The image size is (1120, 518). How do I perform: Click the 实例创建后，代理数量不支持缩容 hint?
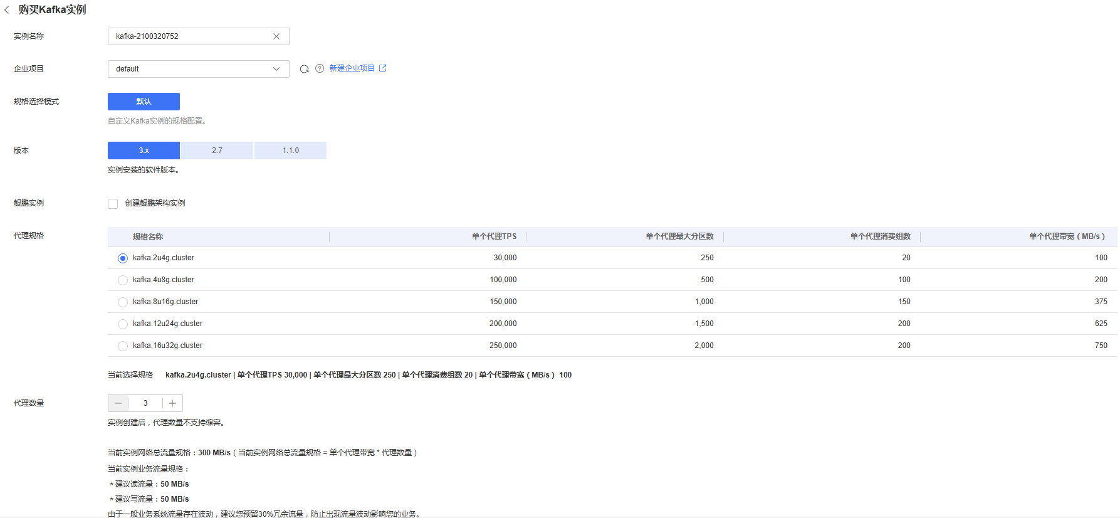(166, 423)
